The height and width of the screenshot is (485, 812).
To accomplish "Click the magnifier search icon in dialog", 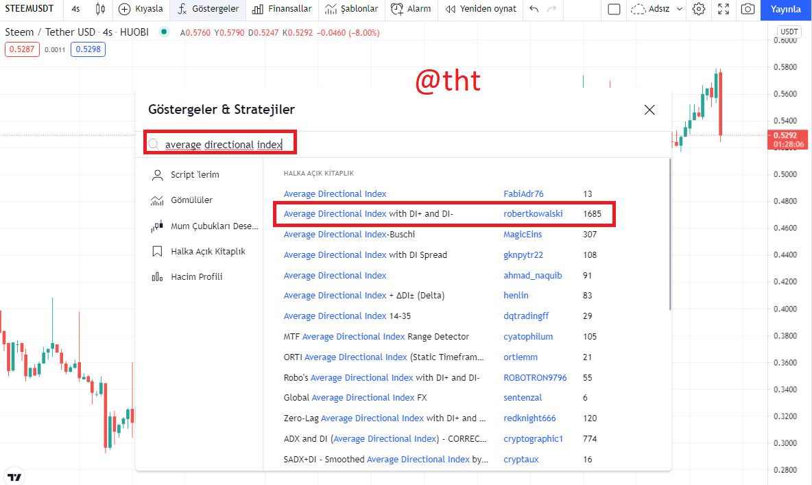I will pos(154,144).
